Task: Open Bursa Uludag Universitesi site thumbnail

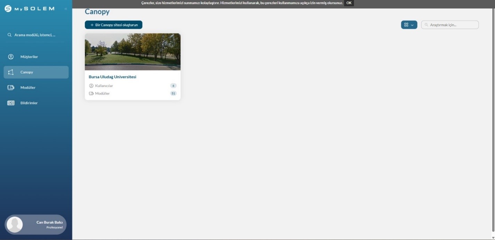Action: pyautogui.click(x=132, y=52)
